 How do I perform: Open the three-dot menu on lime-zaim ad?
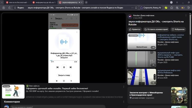(124, 87)
